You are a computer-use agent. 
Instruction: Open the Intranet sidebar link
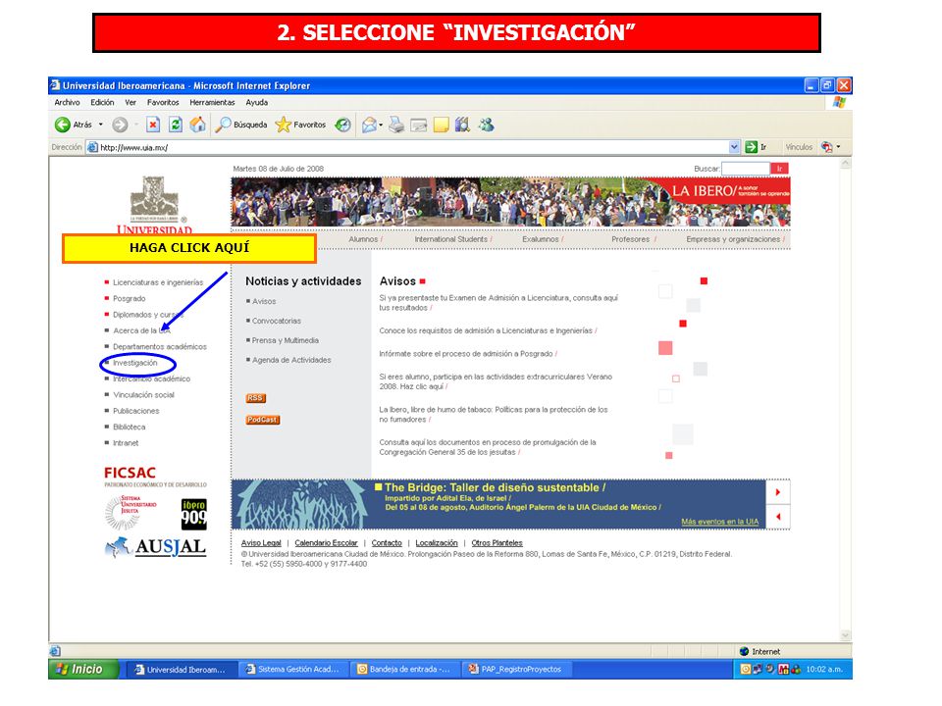click(126, 443)
